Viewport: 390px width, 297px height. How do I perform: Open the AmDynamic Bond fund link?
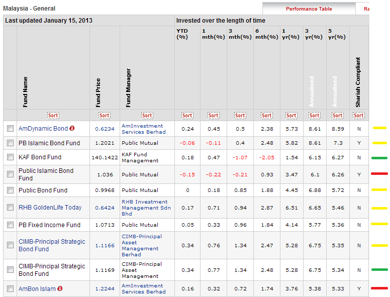point(43,129)
